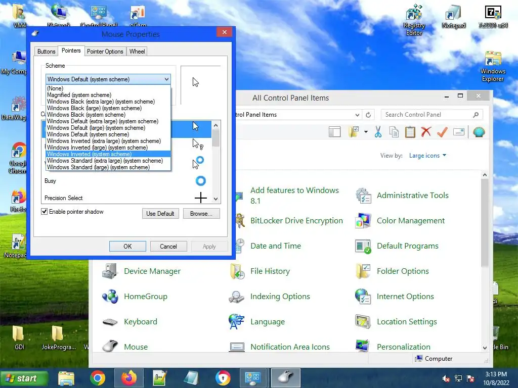Click Firefox icon in the taskbar

(x=129, y=378)
